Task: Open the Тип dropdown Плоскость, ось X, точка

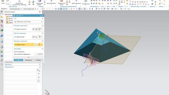Action: (29, 22)
